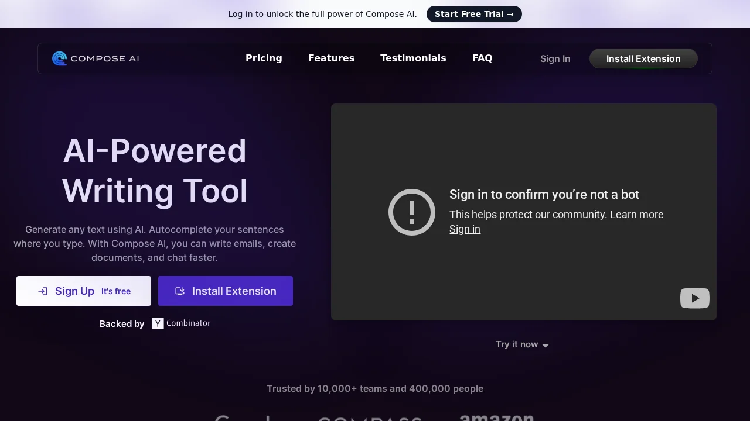Click the Sign in link inside video

pyautogui.click(x=465, y=229)
